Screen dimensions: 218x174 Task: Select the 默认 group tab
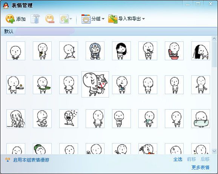tap(9, 31)
